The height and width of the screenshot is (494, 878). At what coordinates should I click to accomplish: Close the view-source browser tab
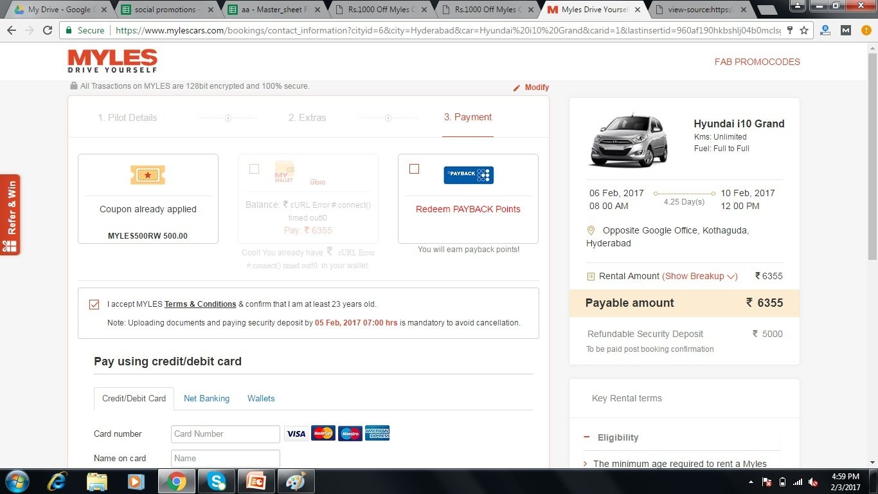coord(744,10)
